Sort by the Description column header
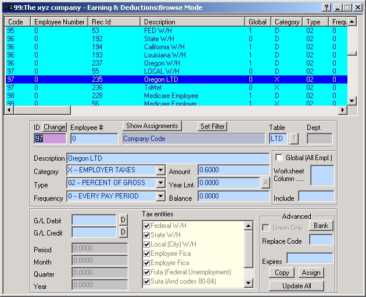 point(193,21)
